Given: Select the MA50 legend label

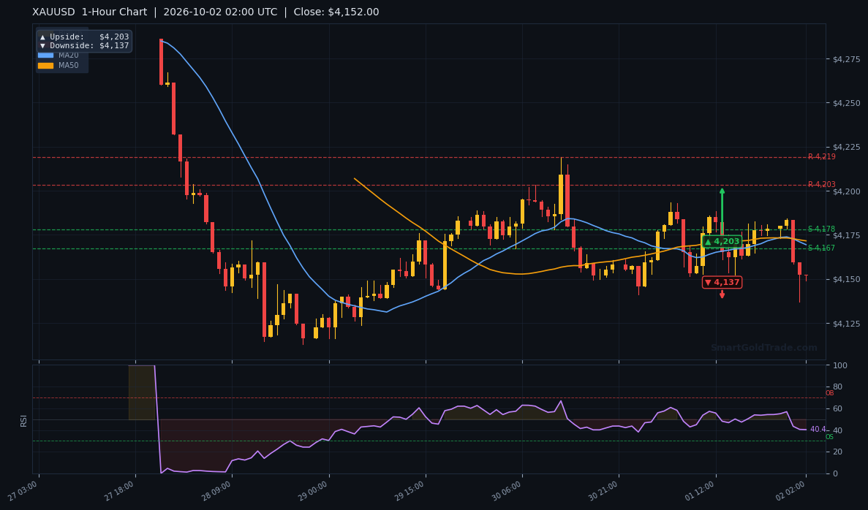Looking at the screenshot, I should (x=69, y=65).
